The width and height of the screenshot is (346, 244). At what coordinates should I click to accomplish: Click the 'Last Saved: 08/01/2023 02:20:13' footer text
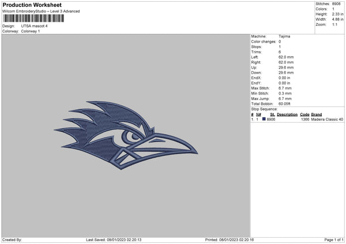[114, 240]
